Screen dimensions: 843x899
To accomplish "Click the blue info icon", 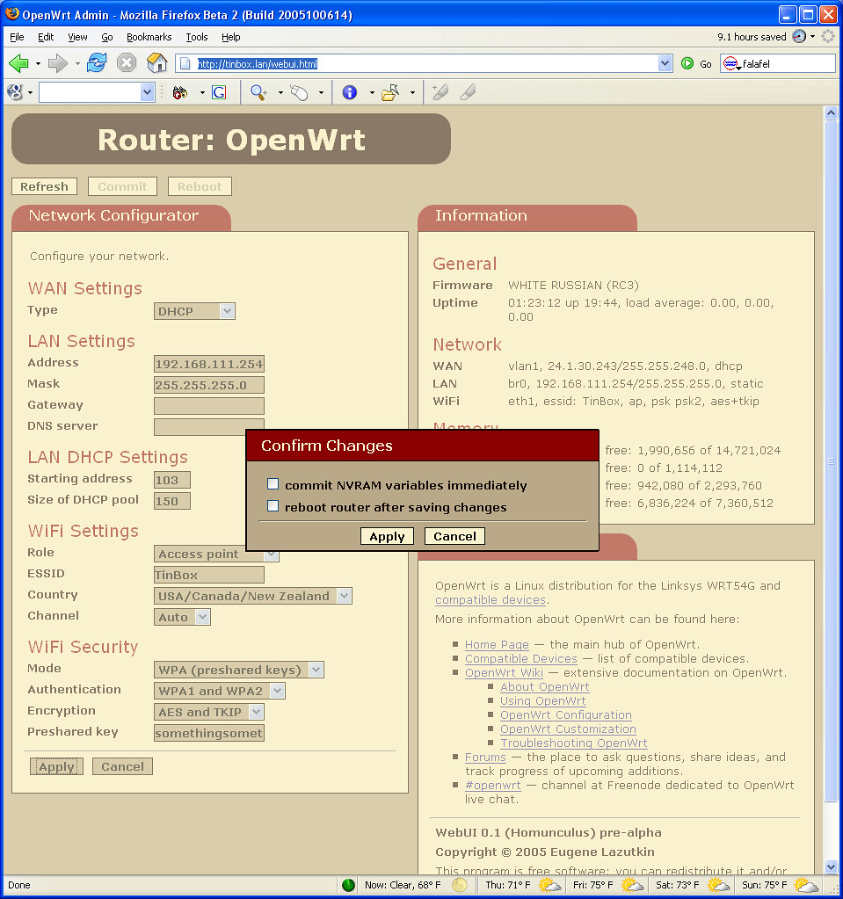I will tap(349, 92).
